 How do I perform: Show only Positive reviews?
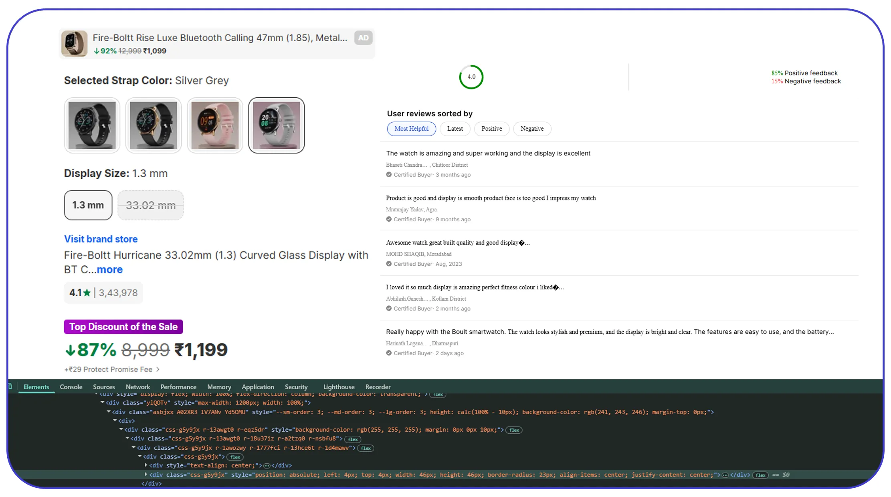(x=491, y=129)
